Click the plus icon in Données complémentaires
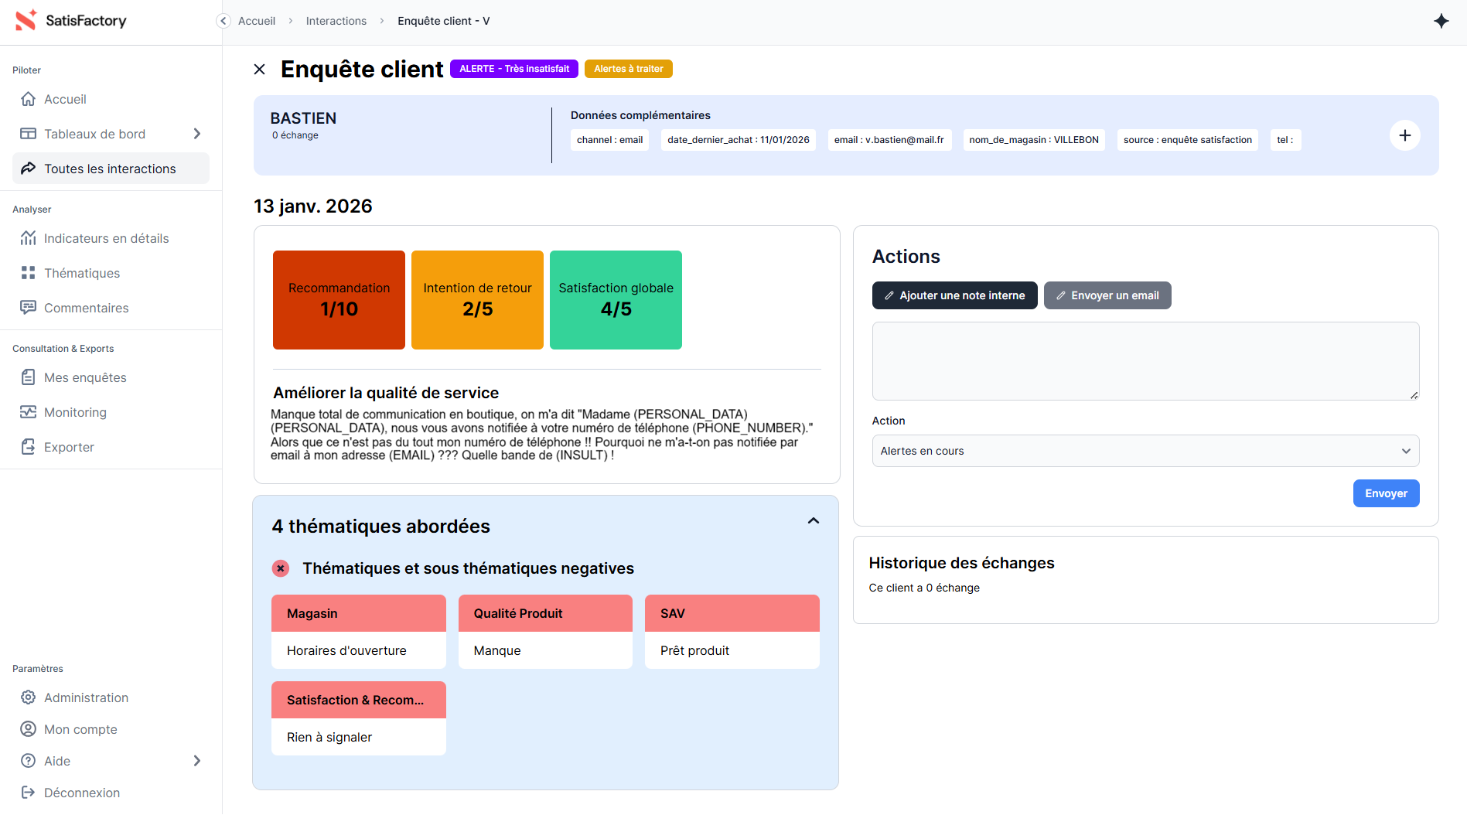 [x=1404, y=135]
